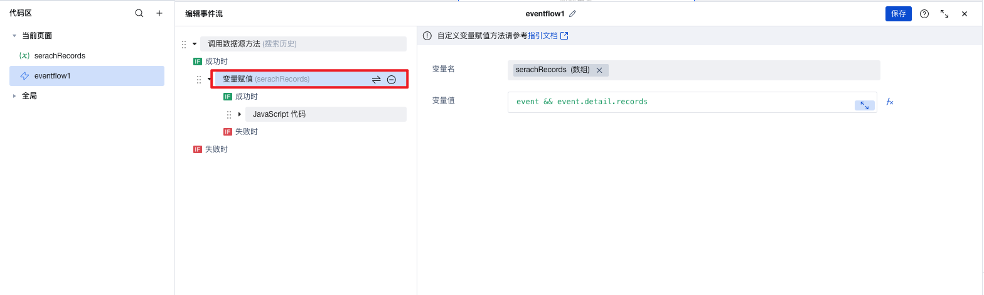Close the event flow editor
The width and height of the screenshot is (984, 295).
965,14
